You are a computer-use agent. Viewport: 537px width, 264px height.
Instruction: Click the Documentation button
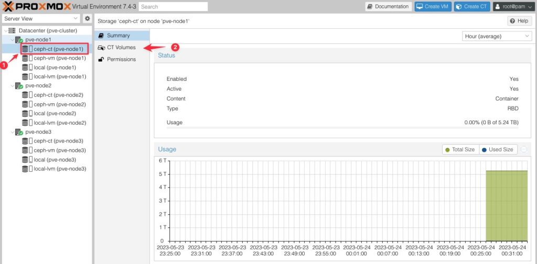(x=389, y=6)
